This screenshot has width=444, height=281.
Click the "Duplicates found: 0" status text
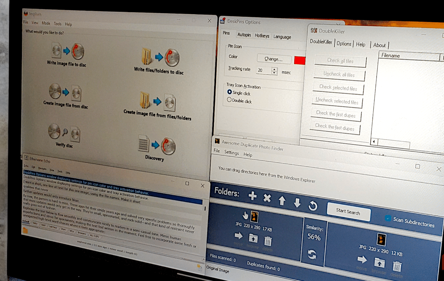point(263,266)
